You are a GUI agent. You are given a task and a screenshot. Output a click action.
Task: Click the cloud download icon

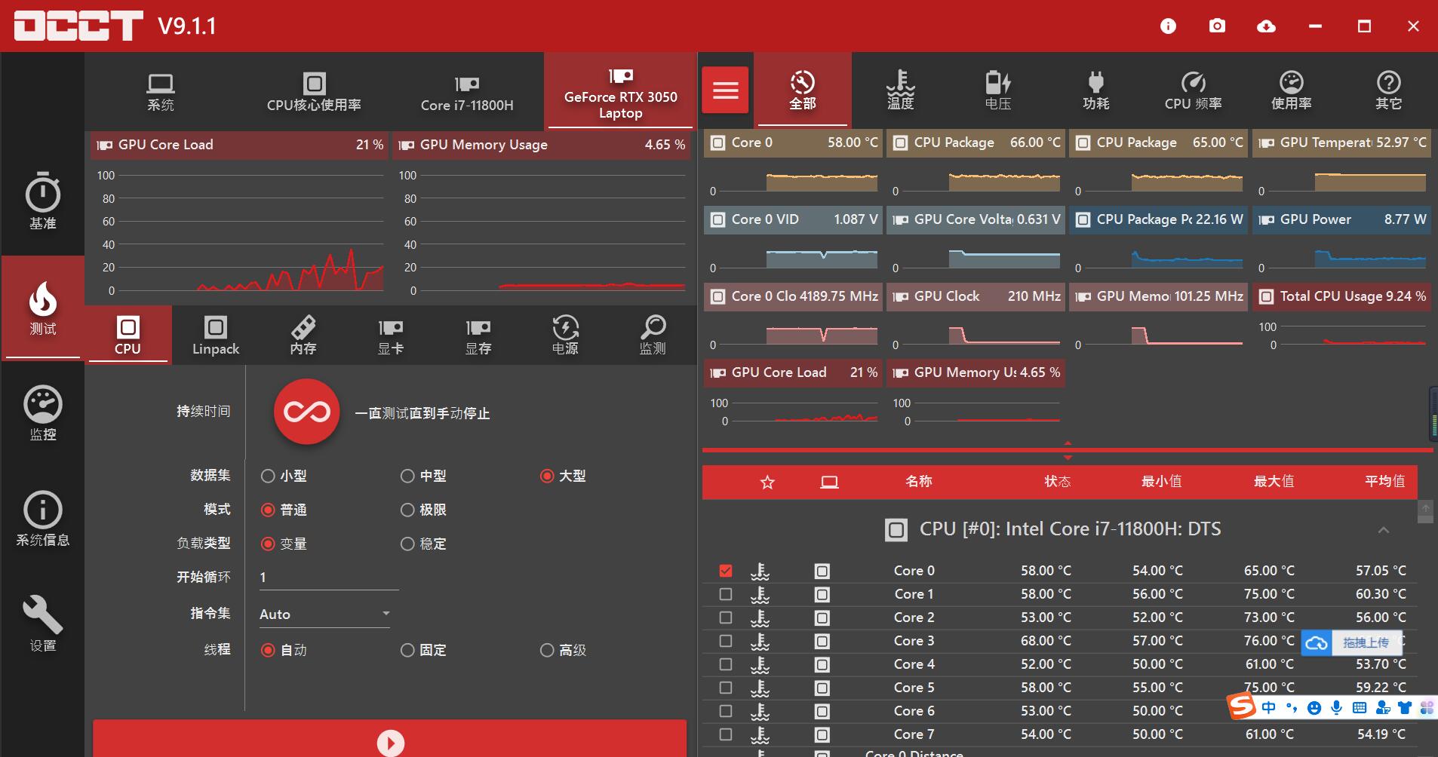pos(1266,26)
